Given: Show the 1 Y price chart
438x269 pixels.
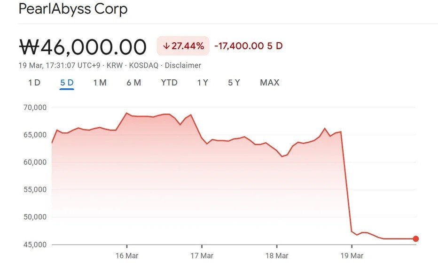Looking at the screenshot, I should [x=203, y=83].
